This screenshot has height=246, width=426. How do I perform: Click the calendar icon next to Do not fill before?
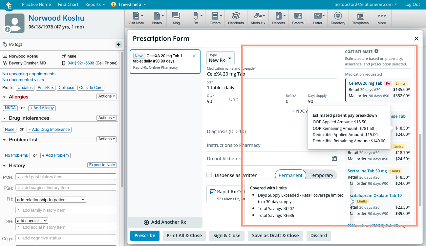pos(334,158)
